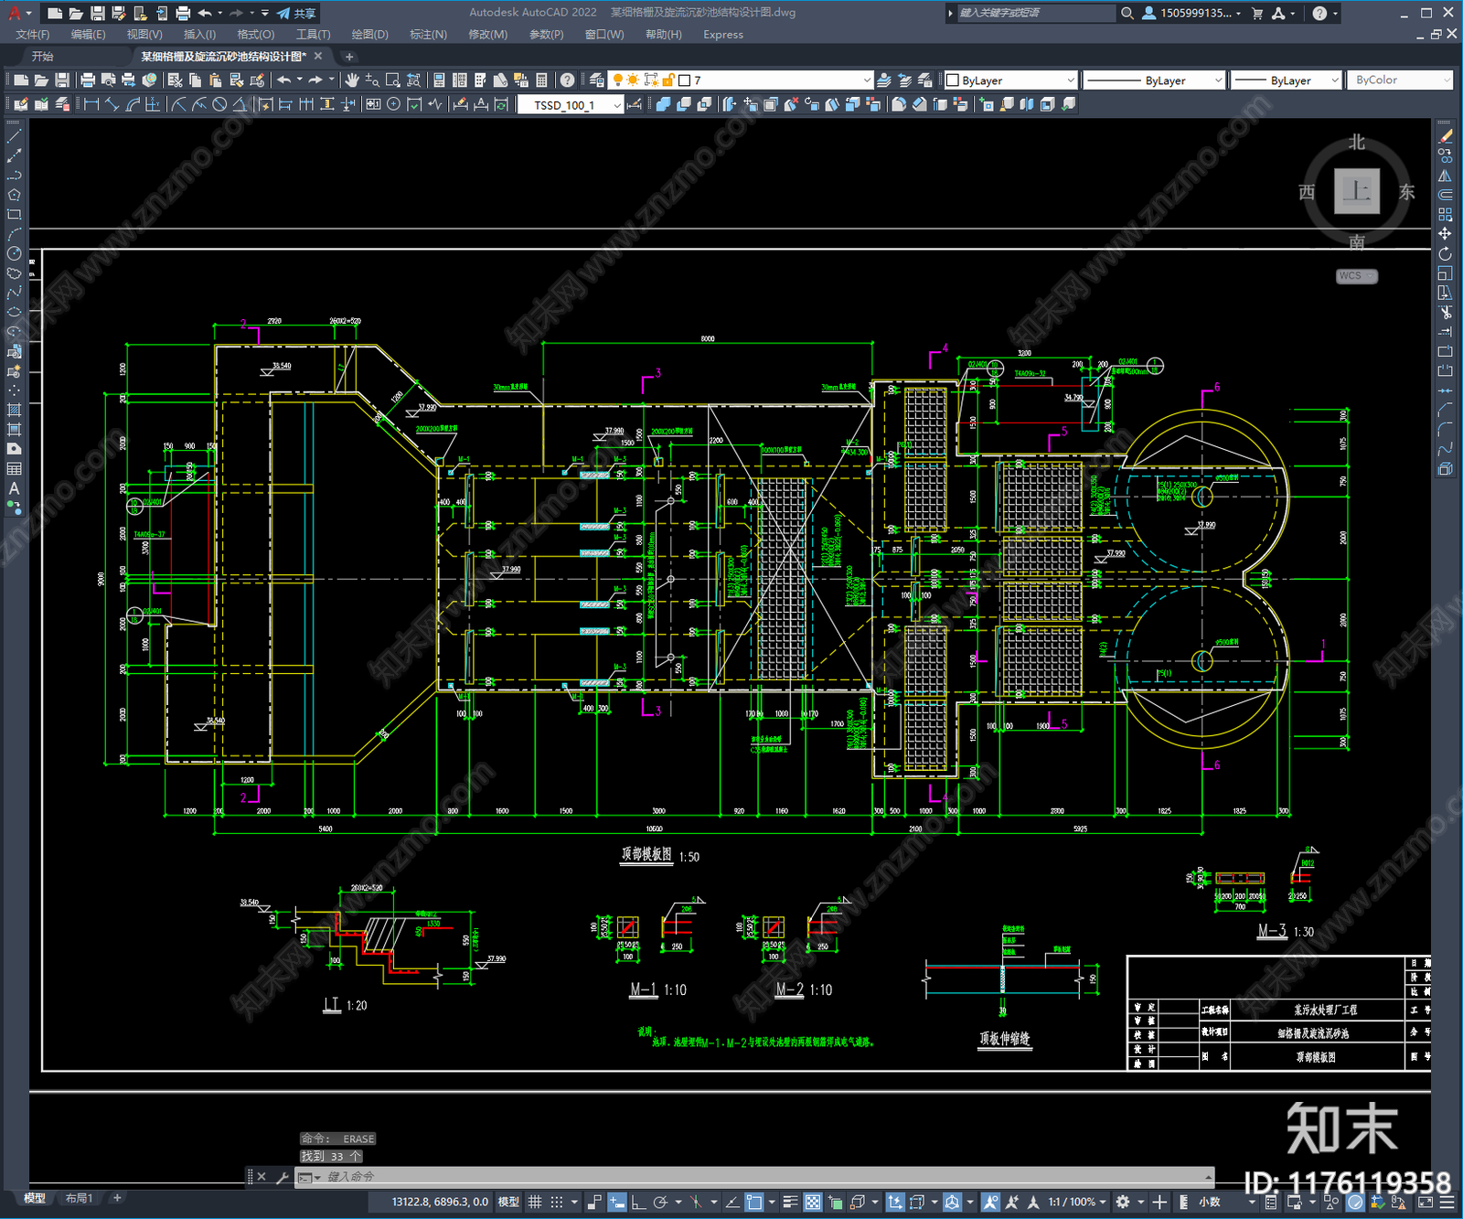
Task: Click the white color swatch in color control
Action: [x=952, y=80]
